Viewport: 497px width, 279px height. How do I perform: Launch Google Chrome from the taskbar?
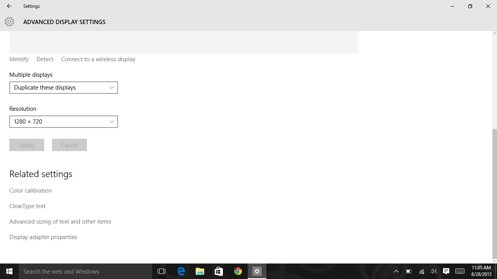(238, 271)
